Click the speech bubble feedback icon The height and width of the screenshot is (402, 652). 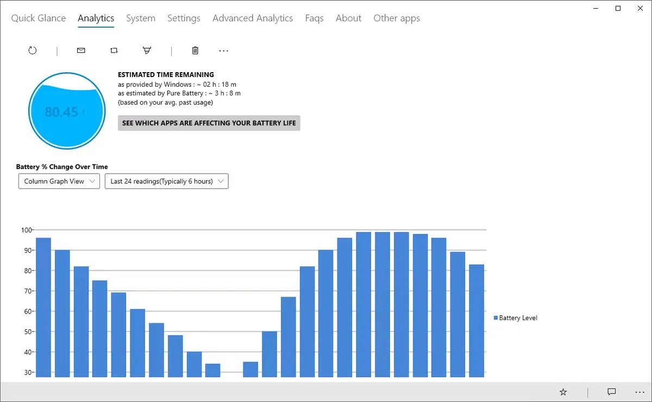tap(611, 392)
